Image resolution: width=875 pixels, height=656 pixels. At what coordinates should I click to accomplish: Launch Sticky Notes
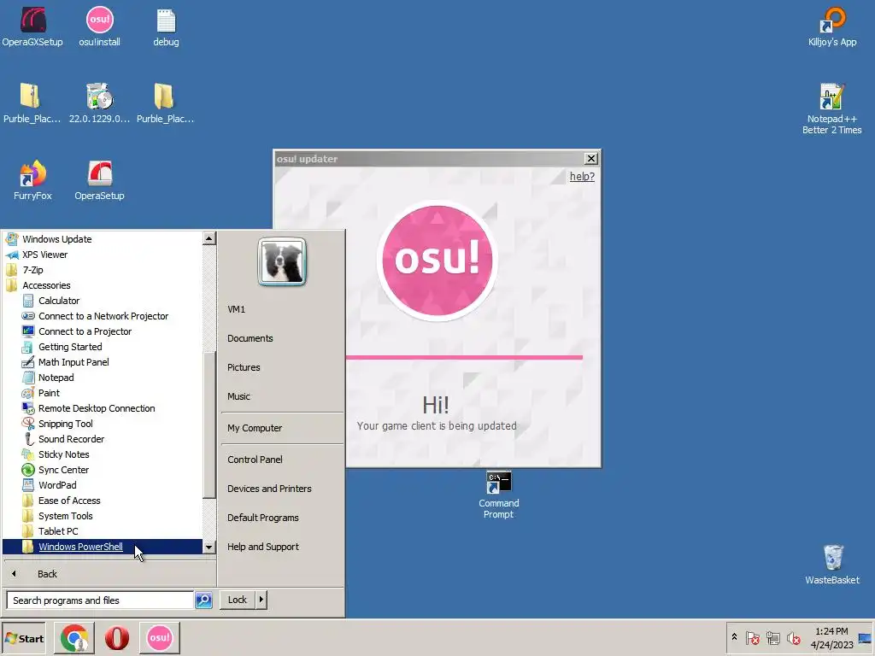pyautogui.click(x=103, y=454)
